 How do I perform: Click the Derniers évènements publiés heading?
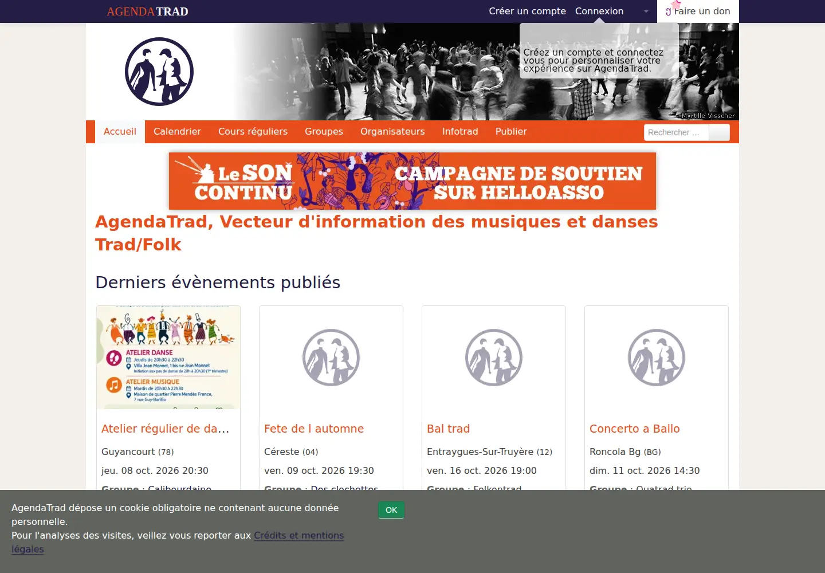point(218,282)
